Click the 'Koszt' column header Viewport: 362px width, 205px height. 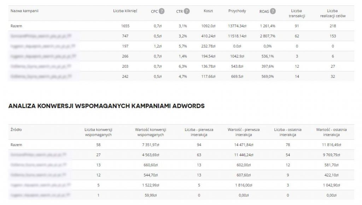coord(208,11)
